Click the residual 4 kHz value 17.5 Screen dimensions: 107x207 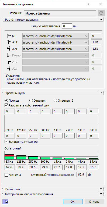[x=82, y=167]
